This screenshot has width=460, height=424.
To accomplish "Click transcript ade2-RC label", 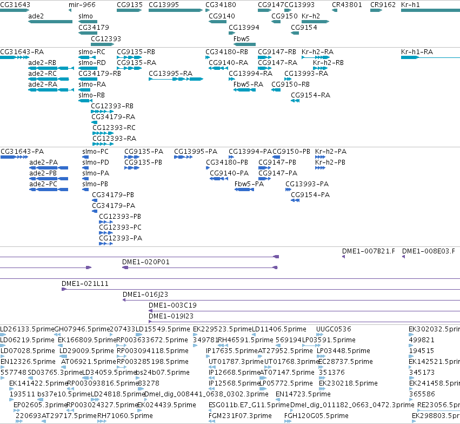I will pos(42,74).
